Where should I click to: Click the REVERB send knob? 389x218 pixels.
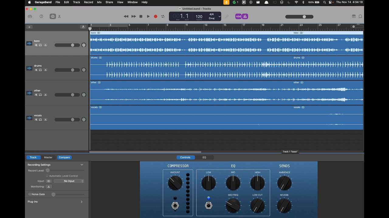284,206
